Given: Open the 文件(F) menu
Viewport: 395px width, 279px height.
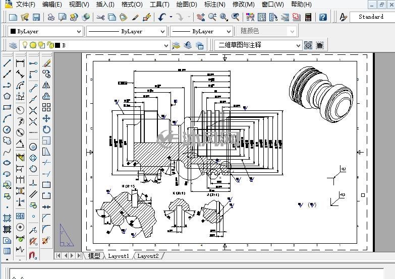Looking at the screenshot, I should coord(25,4).
